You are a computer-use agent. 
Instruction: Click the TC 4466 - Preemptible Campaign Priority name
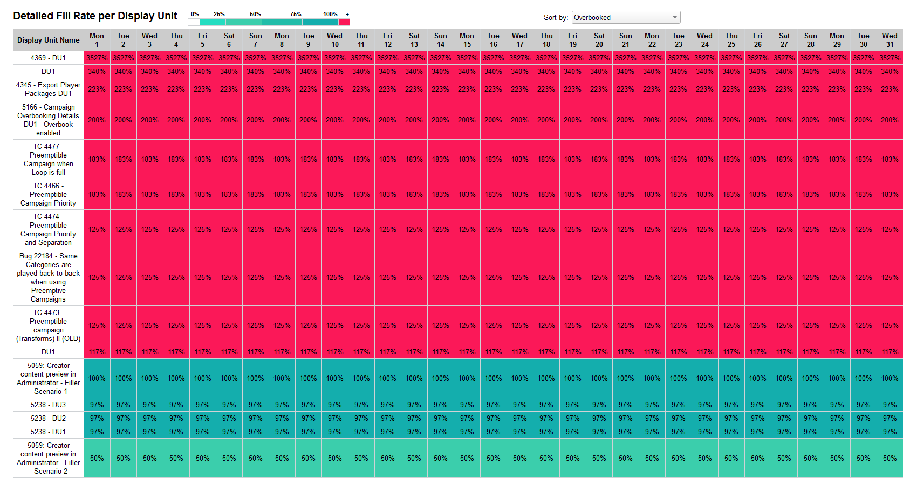pyautogui.click(x=49, y=194)
